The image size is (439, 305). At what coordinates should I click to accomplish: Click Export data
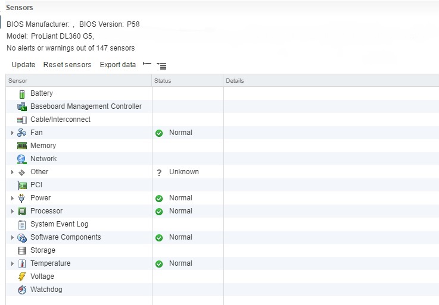pos(118,65)
